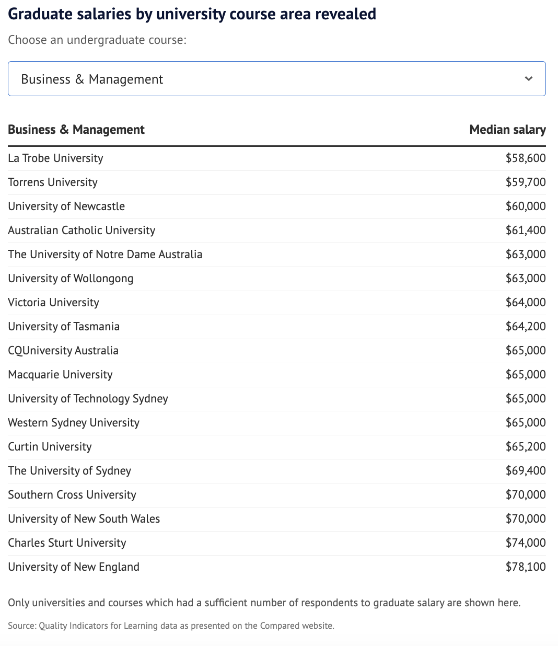
Task: Click the $64,200 salary for University of Tasmania
Action: tap(525, 327)
